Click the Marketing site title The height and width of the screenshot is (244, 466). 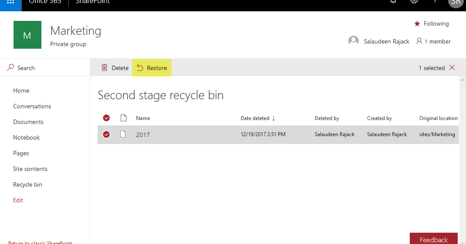76,30
